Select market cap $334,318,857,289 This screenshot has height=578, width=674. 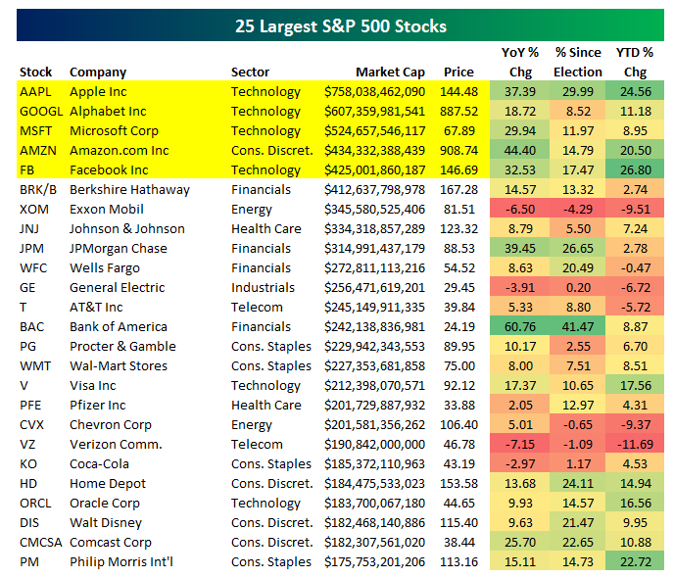coord(375,228)
